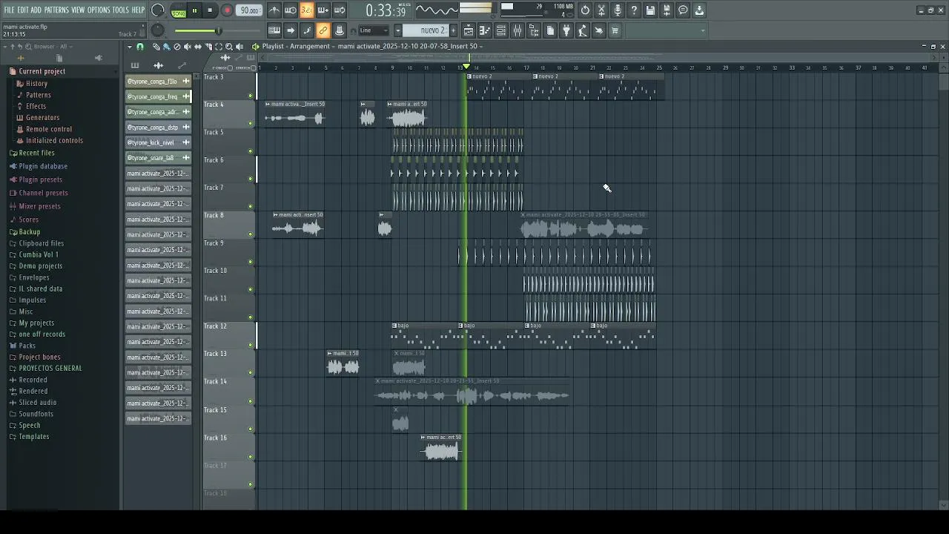
Task: Click the tempo tapper icon
Action: [583, 30]
